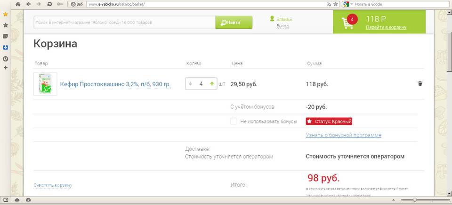
Task: Focus the address bar with a-yabloko.ru URL
Action: tap(205, 4)
